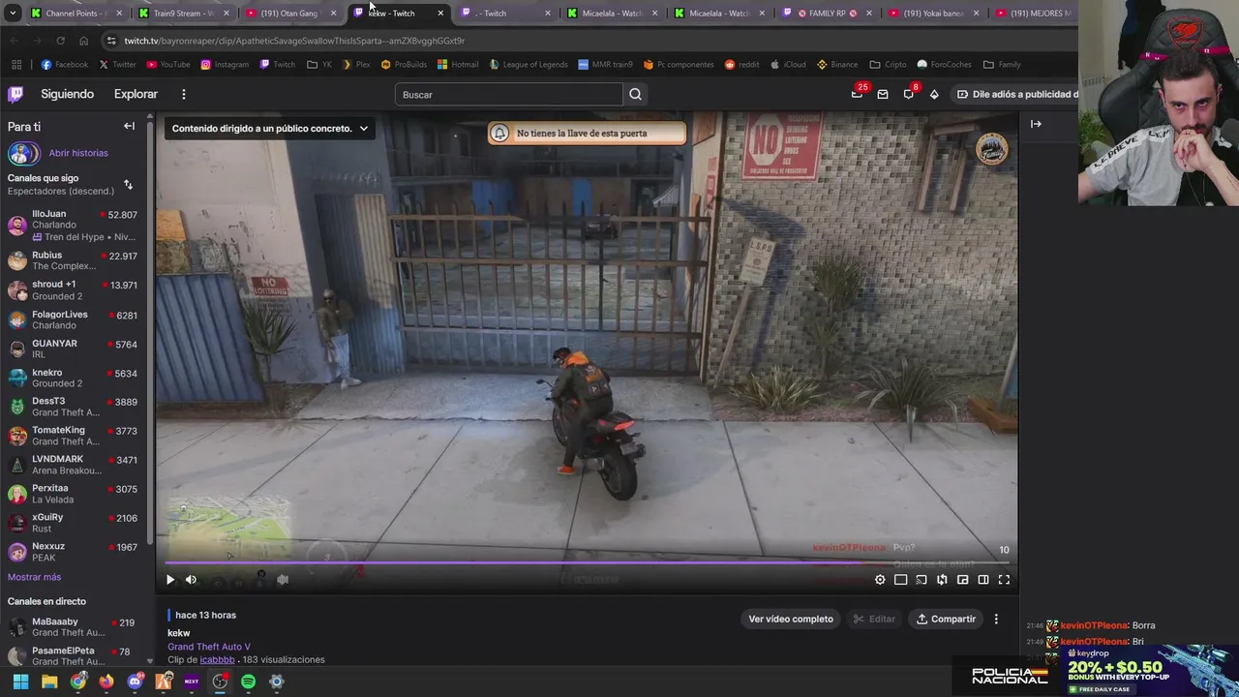Open shroud +1 channel in sidebar
Viewport: 1239px width, 697px height.
(73, 289)
